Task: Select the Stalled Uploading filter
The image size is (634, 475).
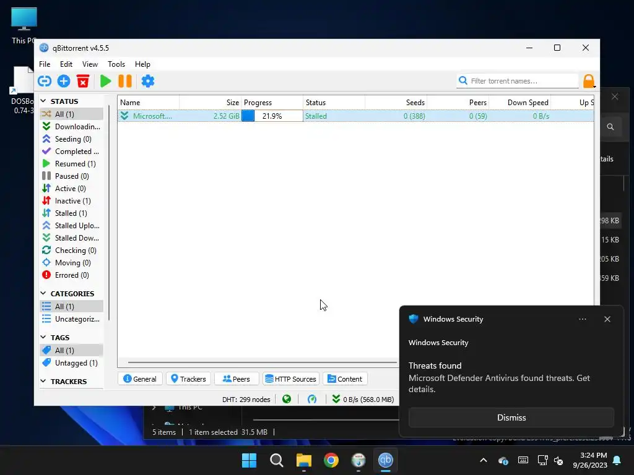Action: [x=71, y=225]
